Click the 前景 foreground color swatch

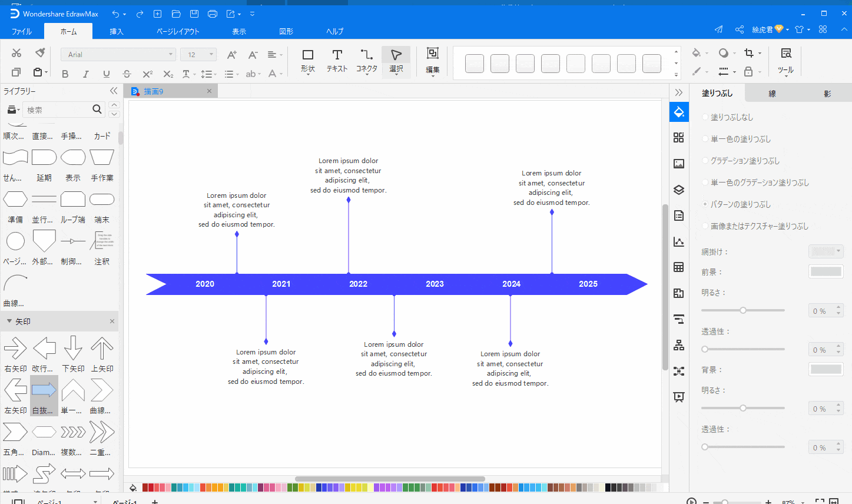826,271
